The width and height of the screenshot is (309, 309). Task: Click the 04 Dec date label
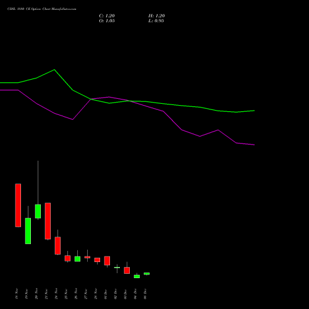[135, 294]
